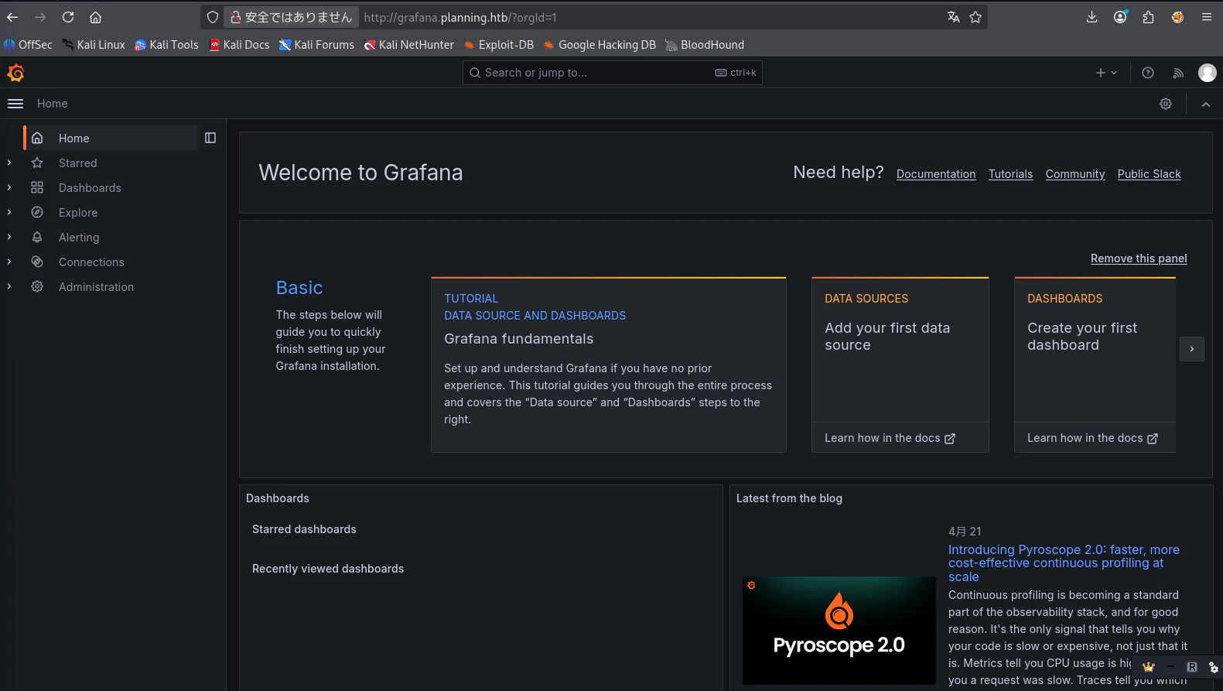
Task: Click the Pyroscope 2.0 blog thumbnail
Action: tap(839, 631)
